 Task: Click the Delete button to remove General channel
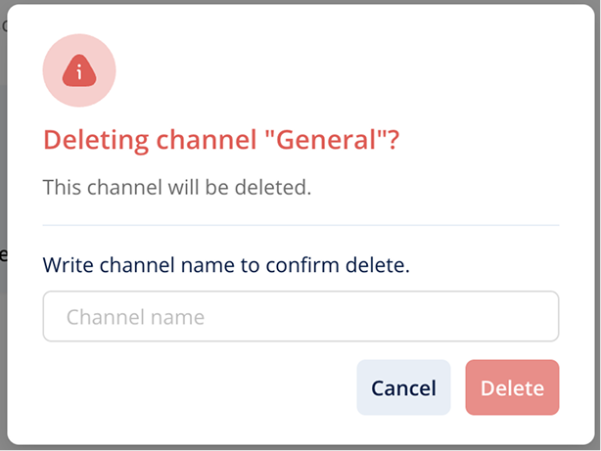513,387
